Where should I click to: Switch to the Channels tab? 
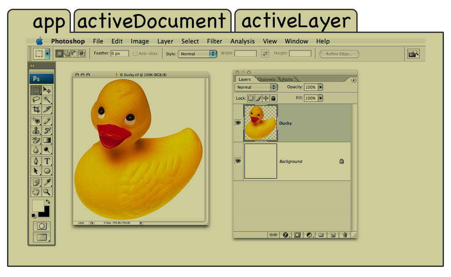tap(266, 79)
